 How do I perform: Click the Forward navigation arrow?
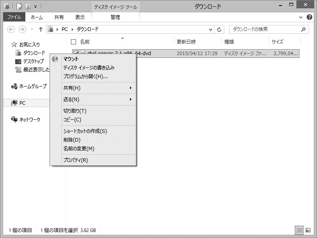tap(22, 29)
